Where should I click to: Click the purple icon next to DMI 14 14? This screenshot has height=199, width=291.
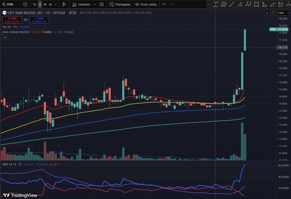coord(20,164)
